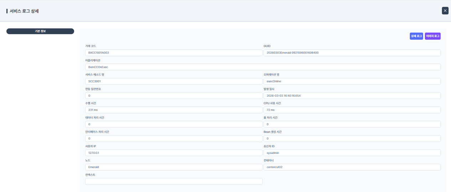The image size is (451, 192).
Task: Click the 컨테이너 field centercut02
Action: pyautogui.click(x=352, y=167)
